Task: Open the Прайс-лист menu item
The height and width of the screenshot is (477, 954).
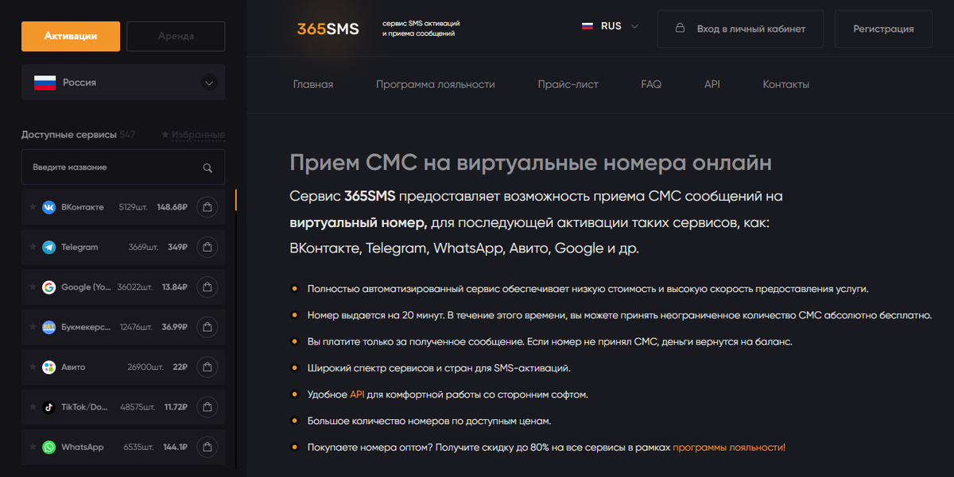Action: [x=568, y=84]
